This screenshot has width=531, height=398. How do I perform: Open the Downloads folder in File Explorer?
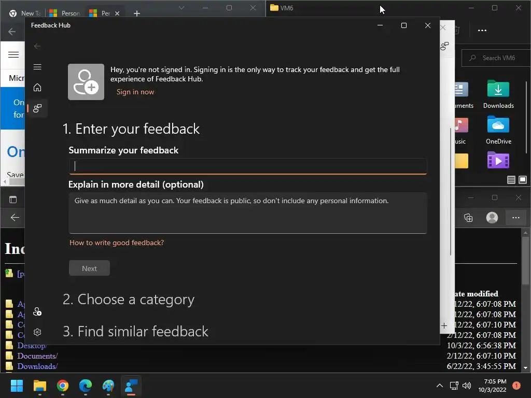(498, 94)
